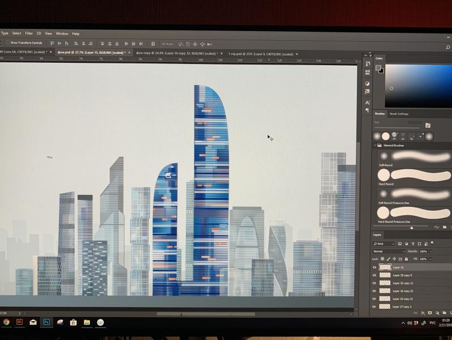This screenshot has width=452, height=340.
Task: Open the Filter menu
Action: (x=29, y=33)
